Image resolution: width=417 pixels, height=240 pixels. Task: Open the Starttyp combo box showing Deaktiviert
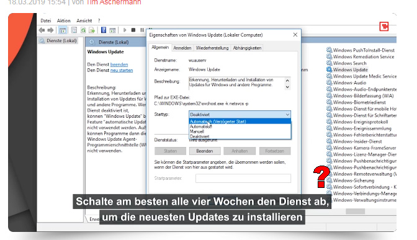tap(240, 115)
